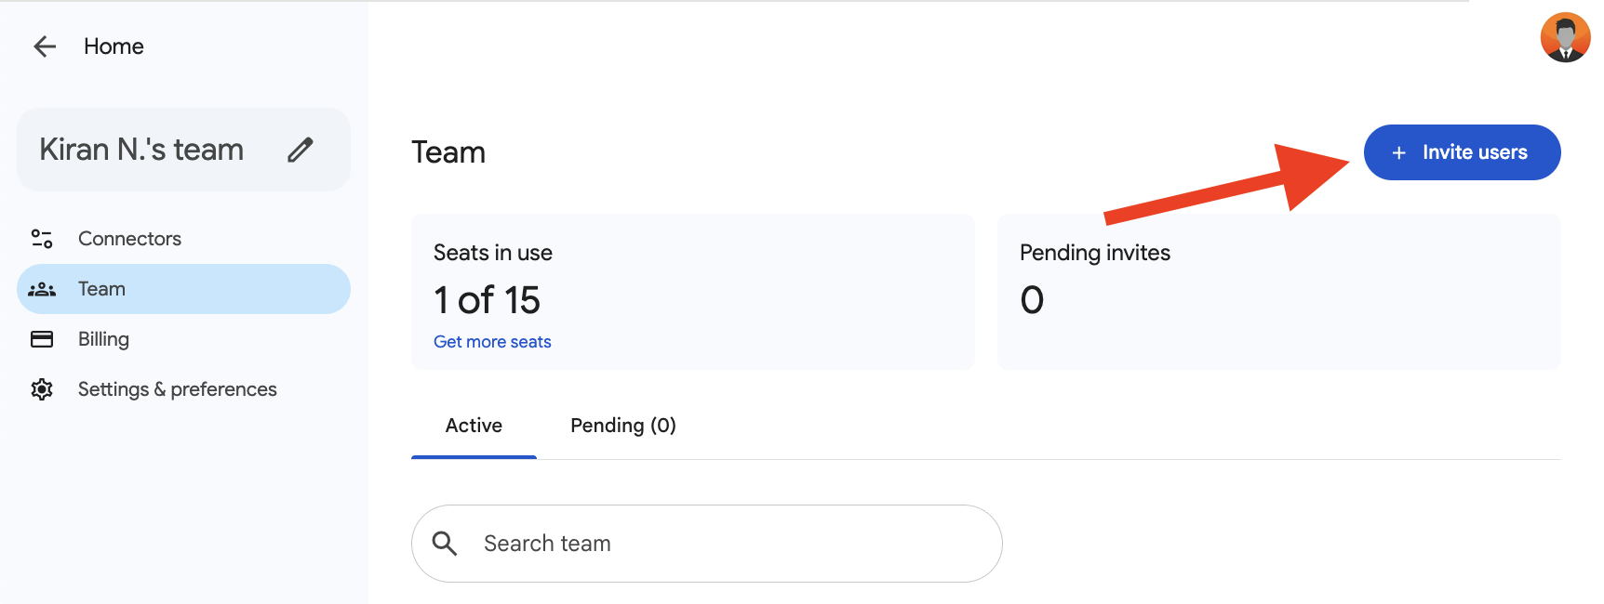Click the Team people icon in sidebar
Image resolution: width=1604 pixels, height=604 pixels.
click(x=42, y=289)
